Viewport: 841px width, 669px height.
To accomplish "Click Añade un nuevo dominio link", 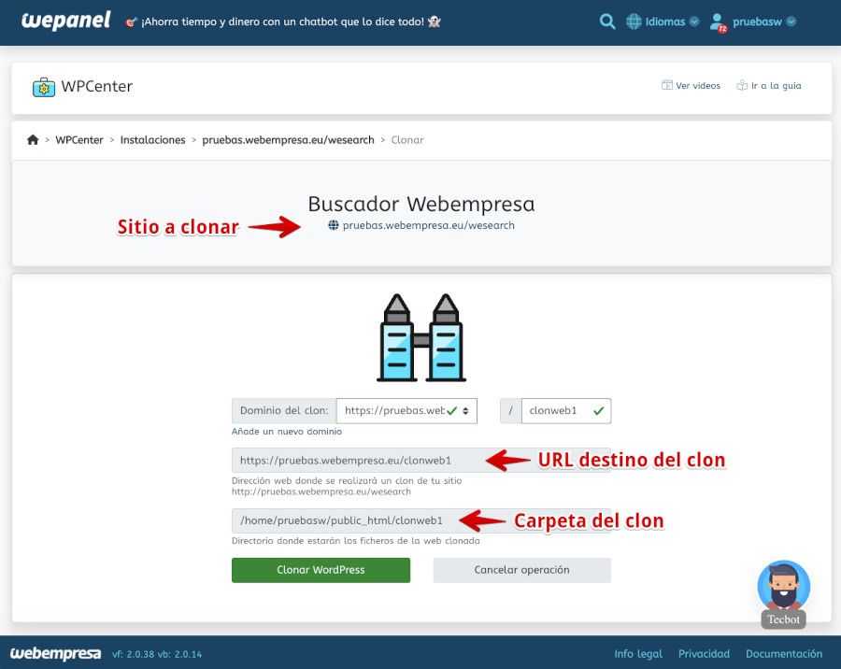I will point(287,432).
